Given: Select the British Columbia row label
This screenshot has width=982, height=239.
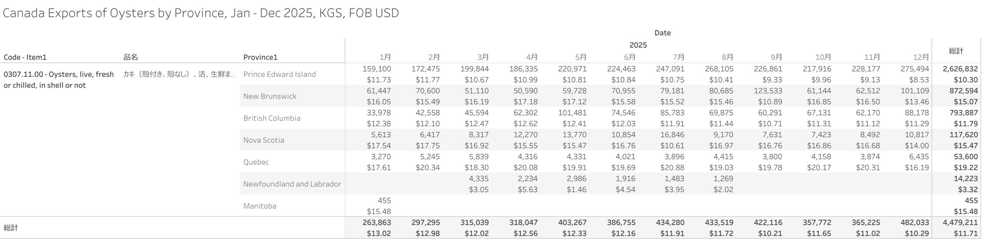Looking at the screenshot, I should click(272, 118).
